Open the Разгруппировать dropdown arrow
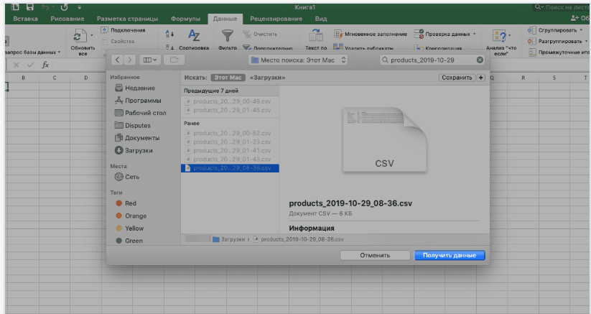 tap(586, 41)
